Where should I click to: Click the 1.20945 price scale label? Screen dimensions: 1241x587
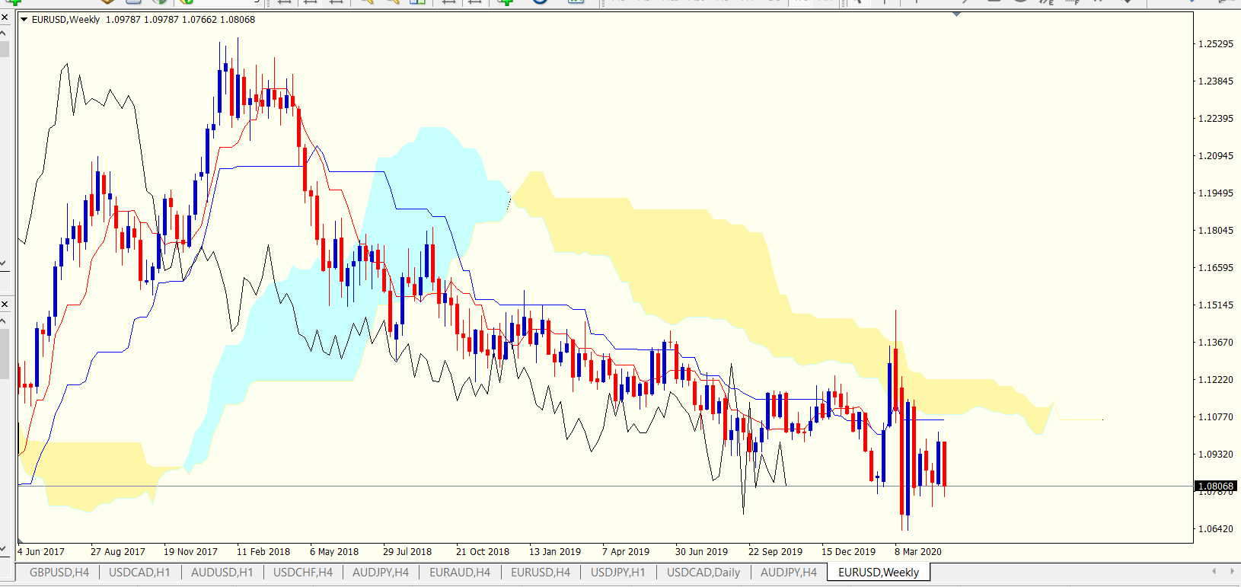pos(1216,156)
